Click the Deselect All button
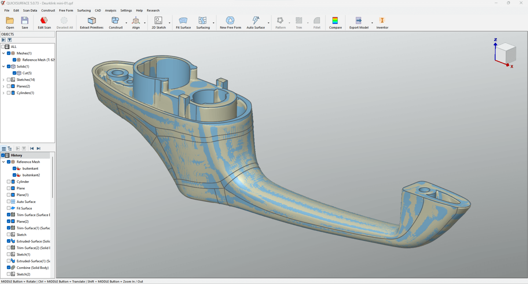This screenshot has width=528, height=284. click(x=65, y=22)
